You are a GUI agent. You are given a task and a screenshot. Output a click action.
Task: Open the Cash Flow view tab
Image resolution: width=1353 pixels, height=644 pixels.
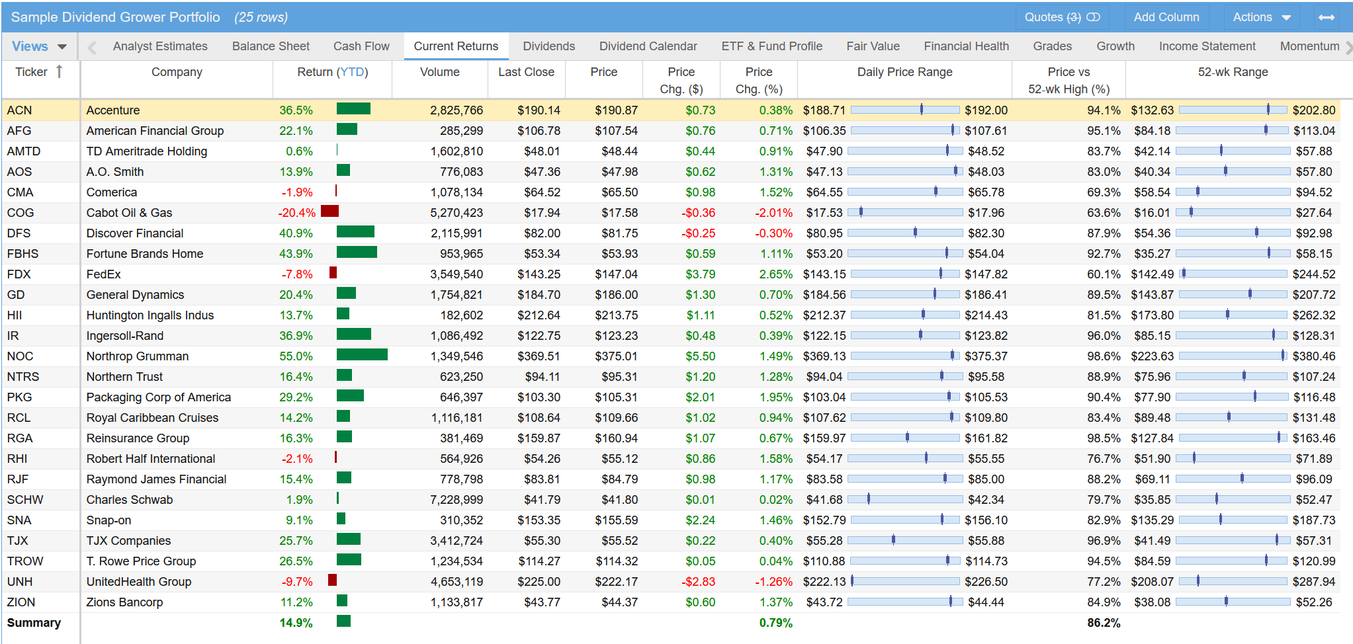click(x=361, y=46)
